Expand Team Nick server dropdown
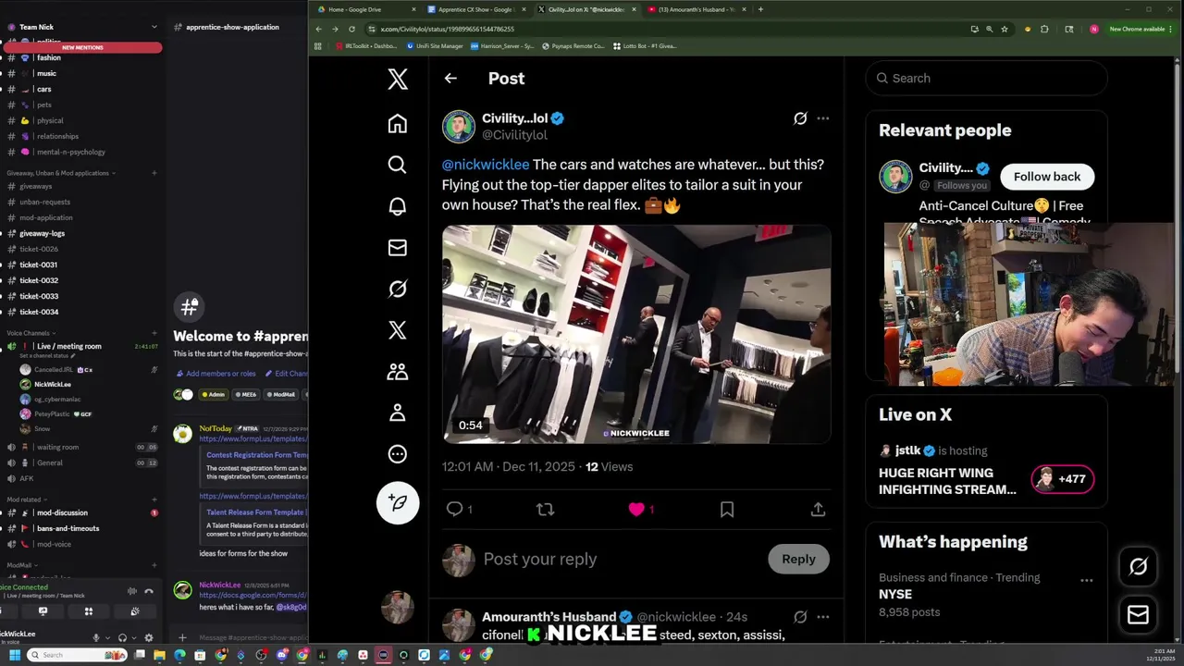This screenshot has height=666, width=1184. point(154,27)
